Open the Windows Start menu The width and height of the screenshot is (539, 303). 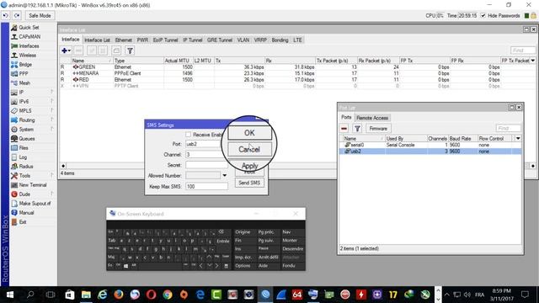point(10,295)
